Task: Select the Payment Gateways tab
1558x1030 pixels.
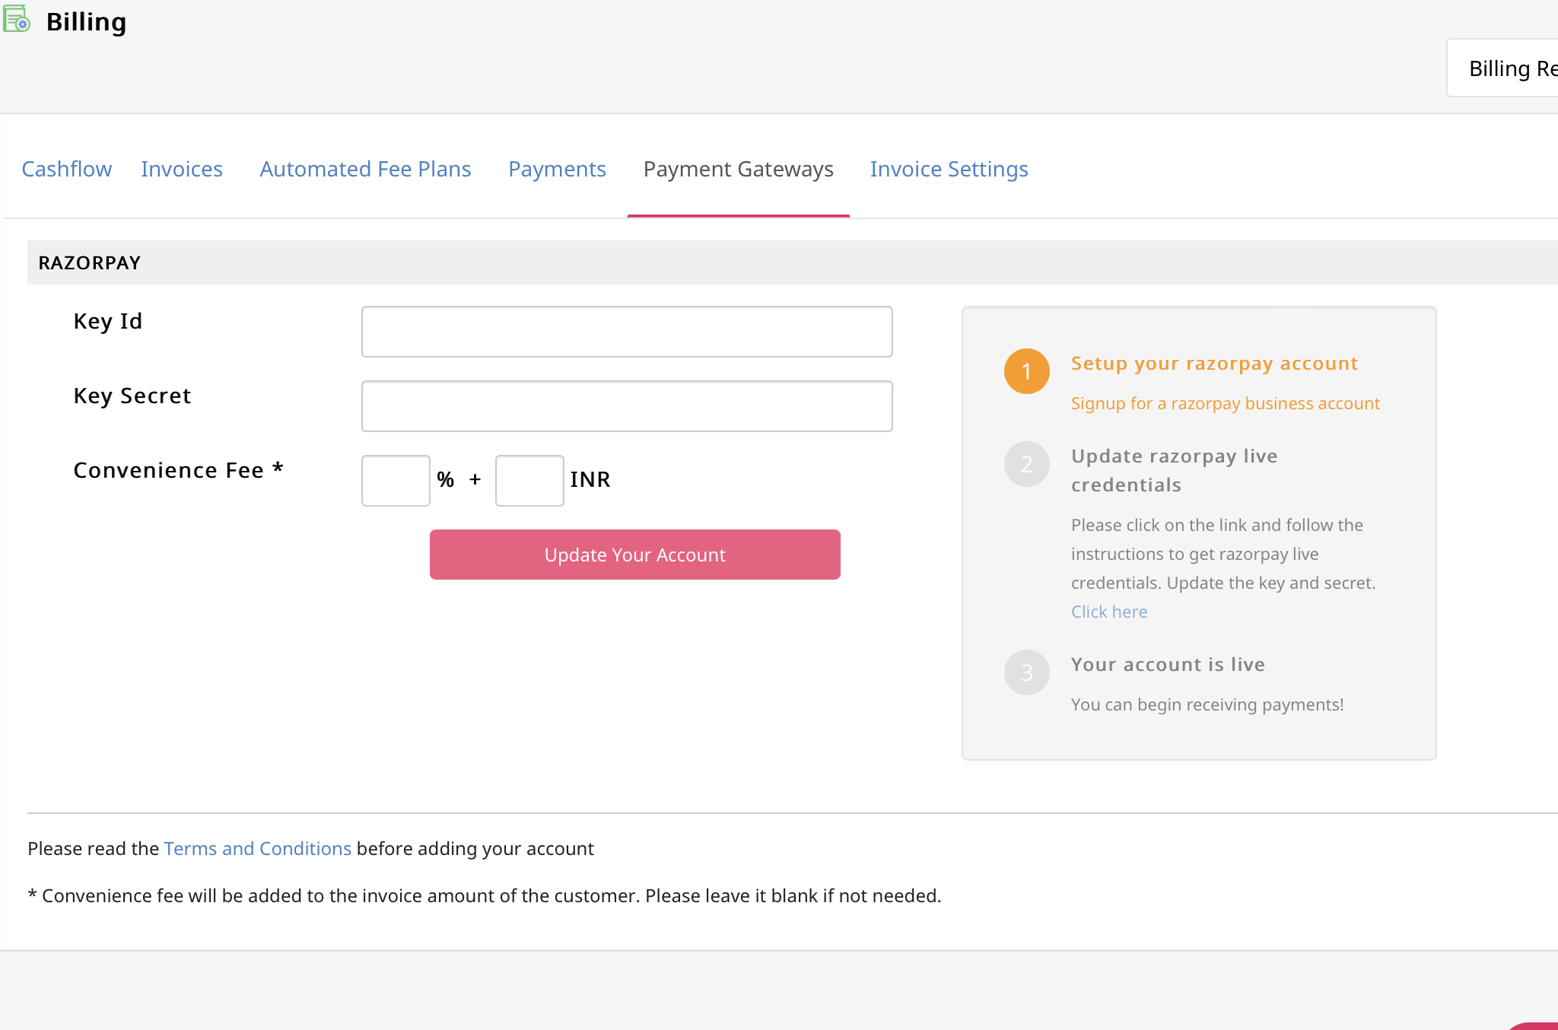Action: (x=739, y=169)
